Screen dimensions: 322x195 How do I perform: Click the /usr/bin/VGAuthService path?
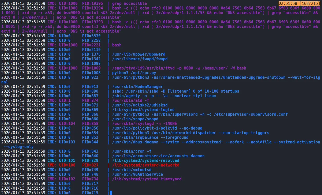click(137, 174)
